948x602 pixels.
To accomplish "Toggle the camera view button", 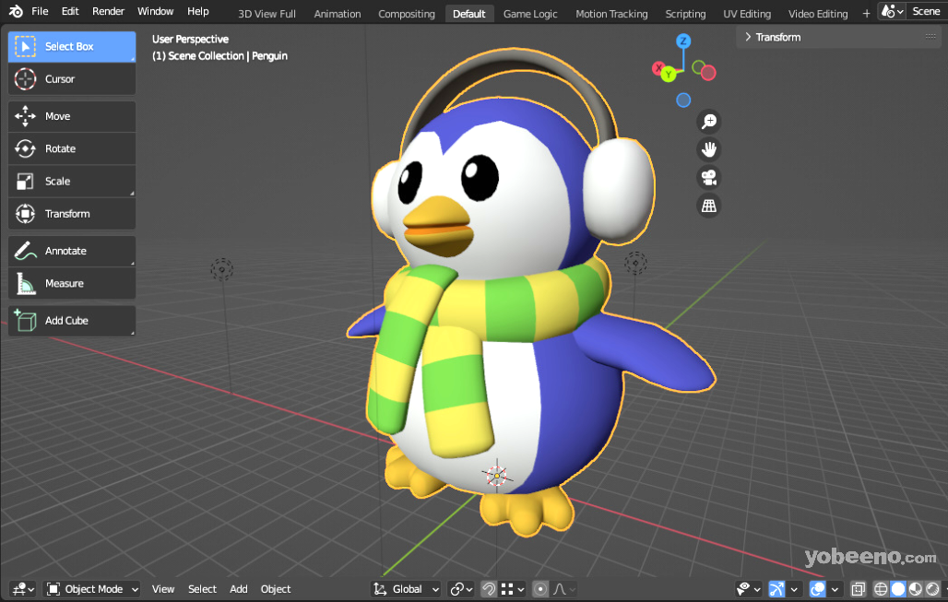I will pyautogui.click(x=708, y=178).
